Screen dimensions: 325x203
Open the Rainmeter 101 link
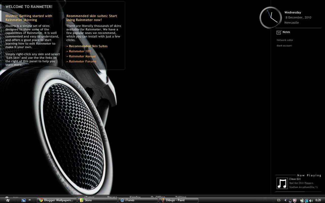(x=80, y=51)
